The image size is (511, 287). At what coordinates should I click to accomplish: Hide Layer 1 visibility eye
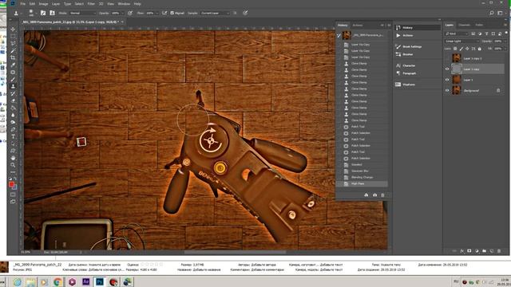(x=447, y=80)
